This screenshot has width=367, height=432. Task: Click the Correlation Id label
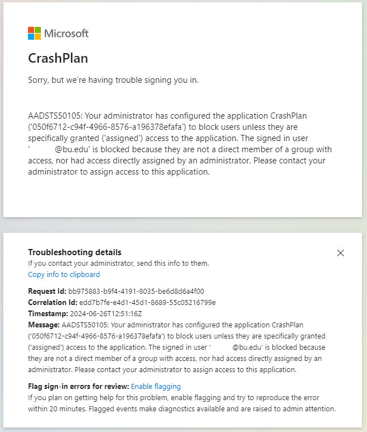53,303
